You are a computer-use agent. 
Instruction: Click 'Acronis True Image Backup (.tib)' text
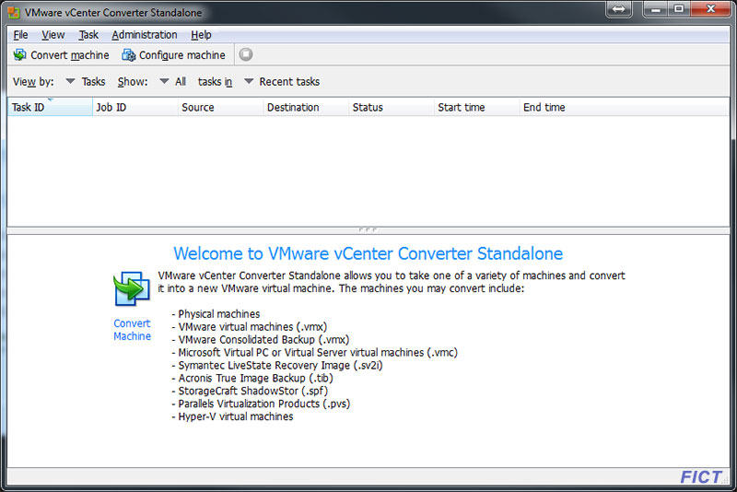point(256,378)
